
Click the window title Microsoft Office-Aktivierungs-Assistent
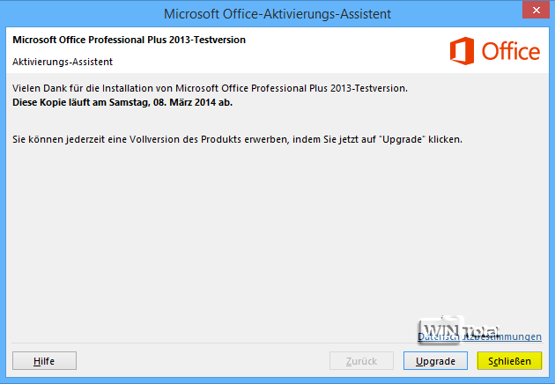click(277, 13)
